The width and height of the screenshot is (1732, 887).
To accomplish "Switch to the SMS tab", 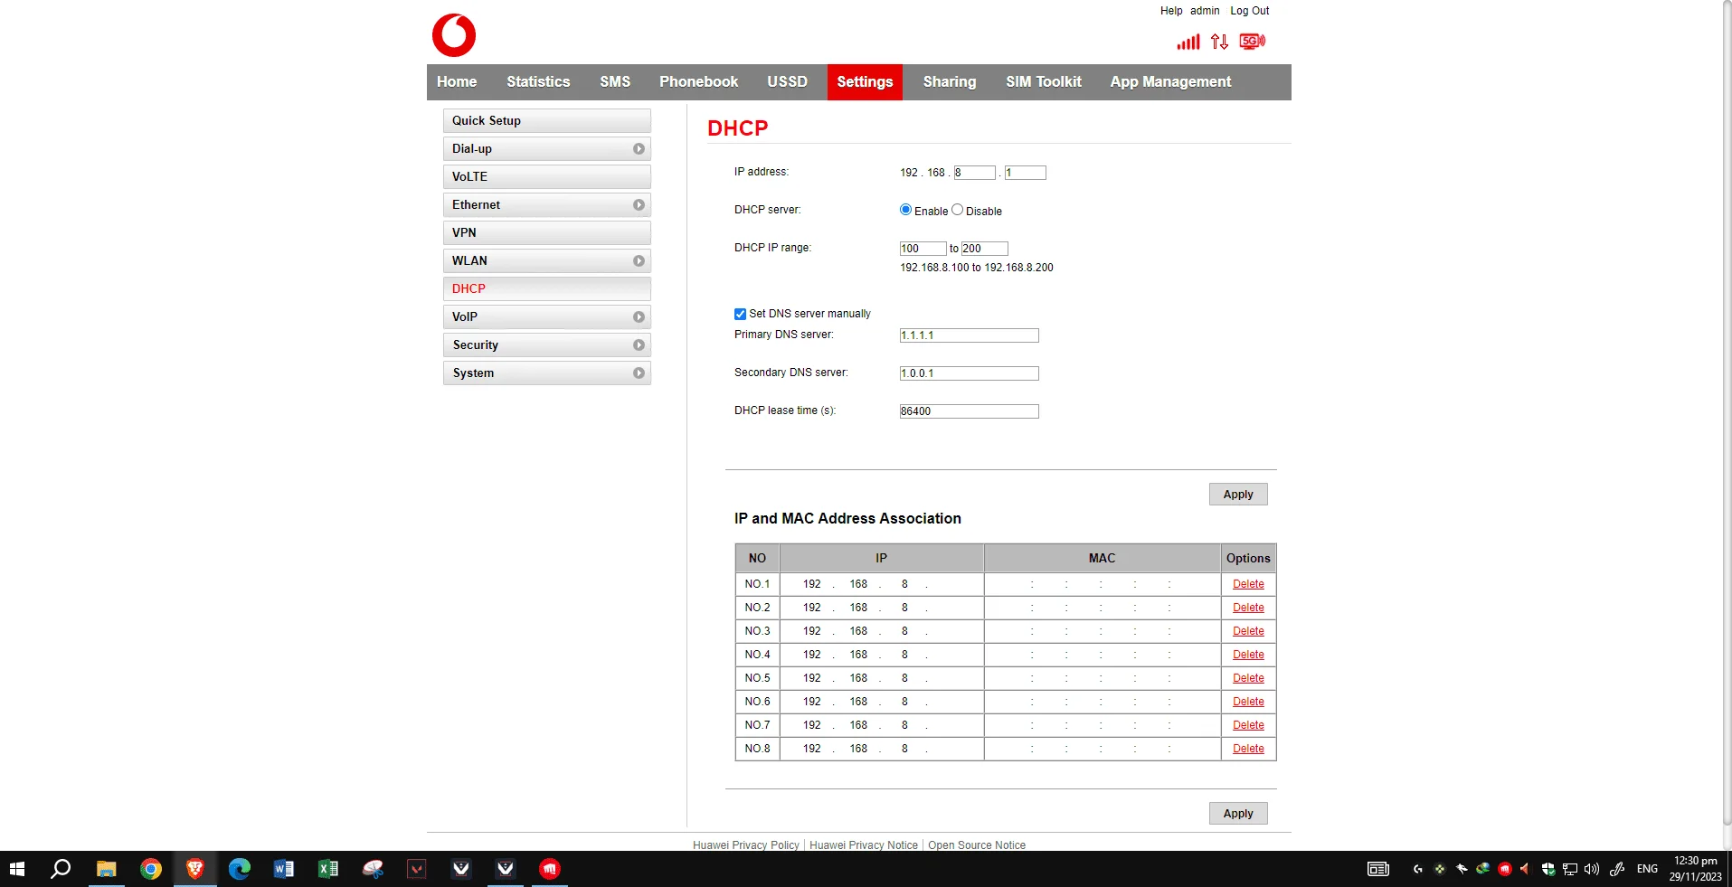I will [x=615, y=82].
